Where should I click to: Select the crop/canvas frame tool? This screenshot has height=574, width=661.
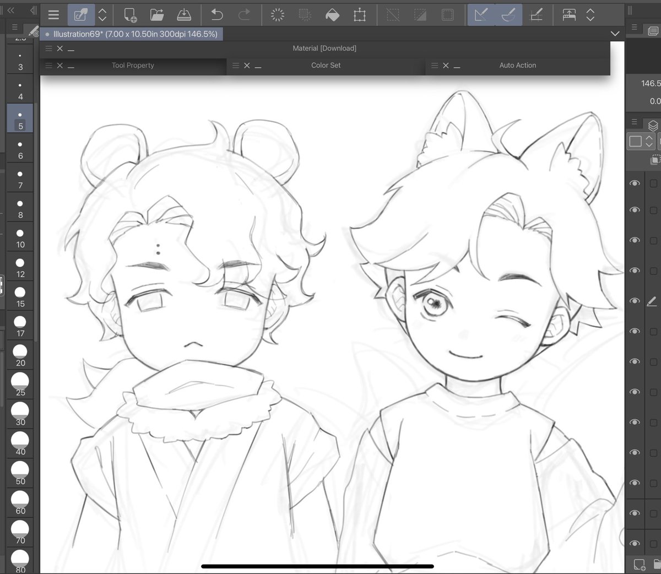point(360,15)
